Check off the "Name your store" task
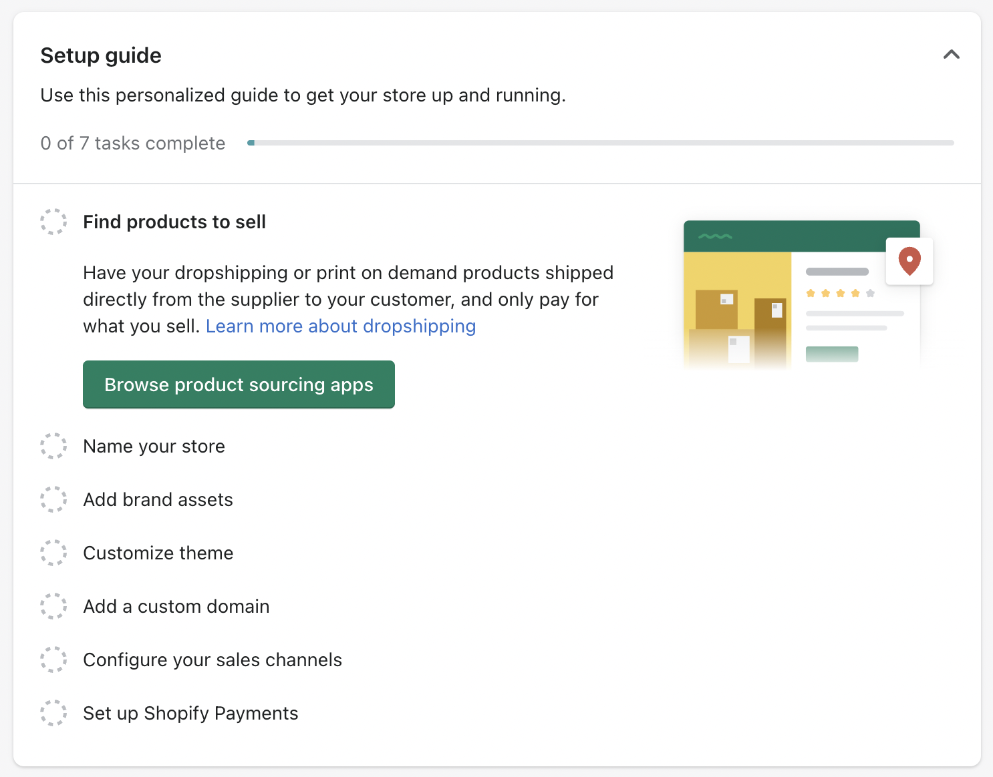Screen dimensions: 993x777 point(53,446)
